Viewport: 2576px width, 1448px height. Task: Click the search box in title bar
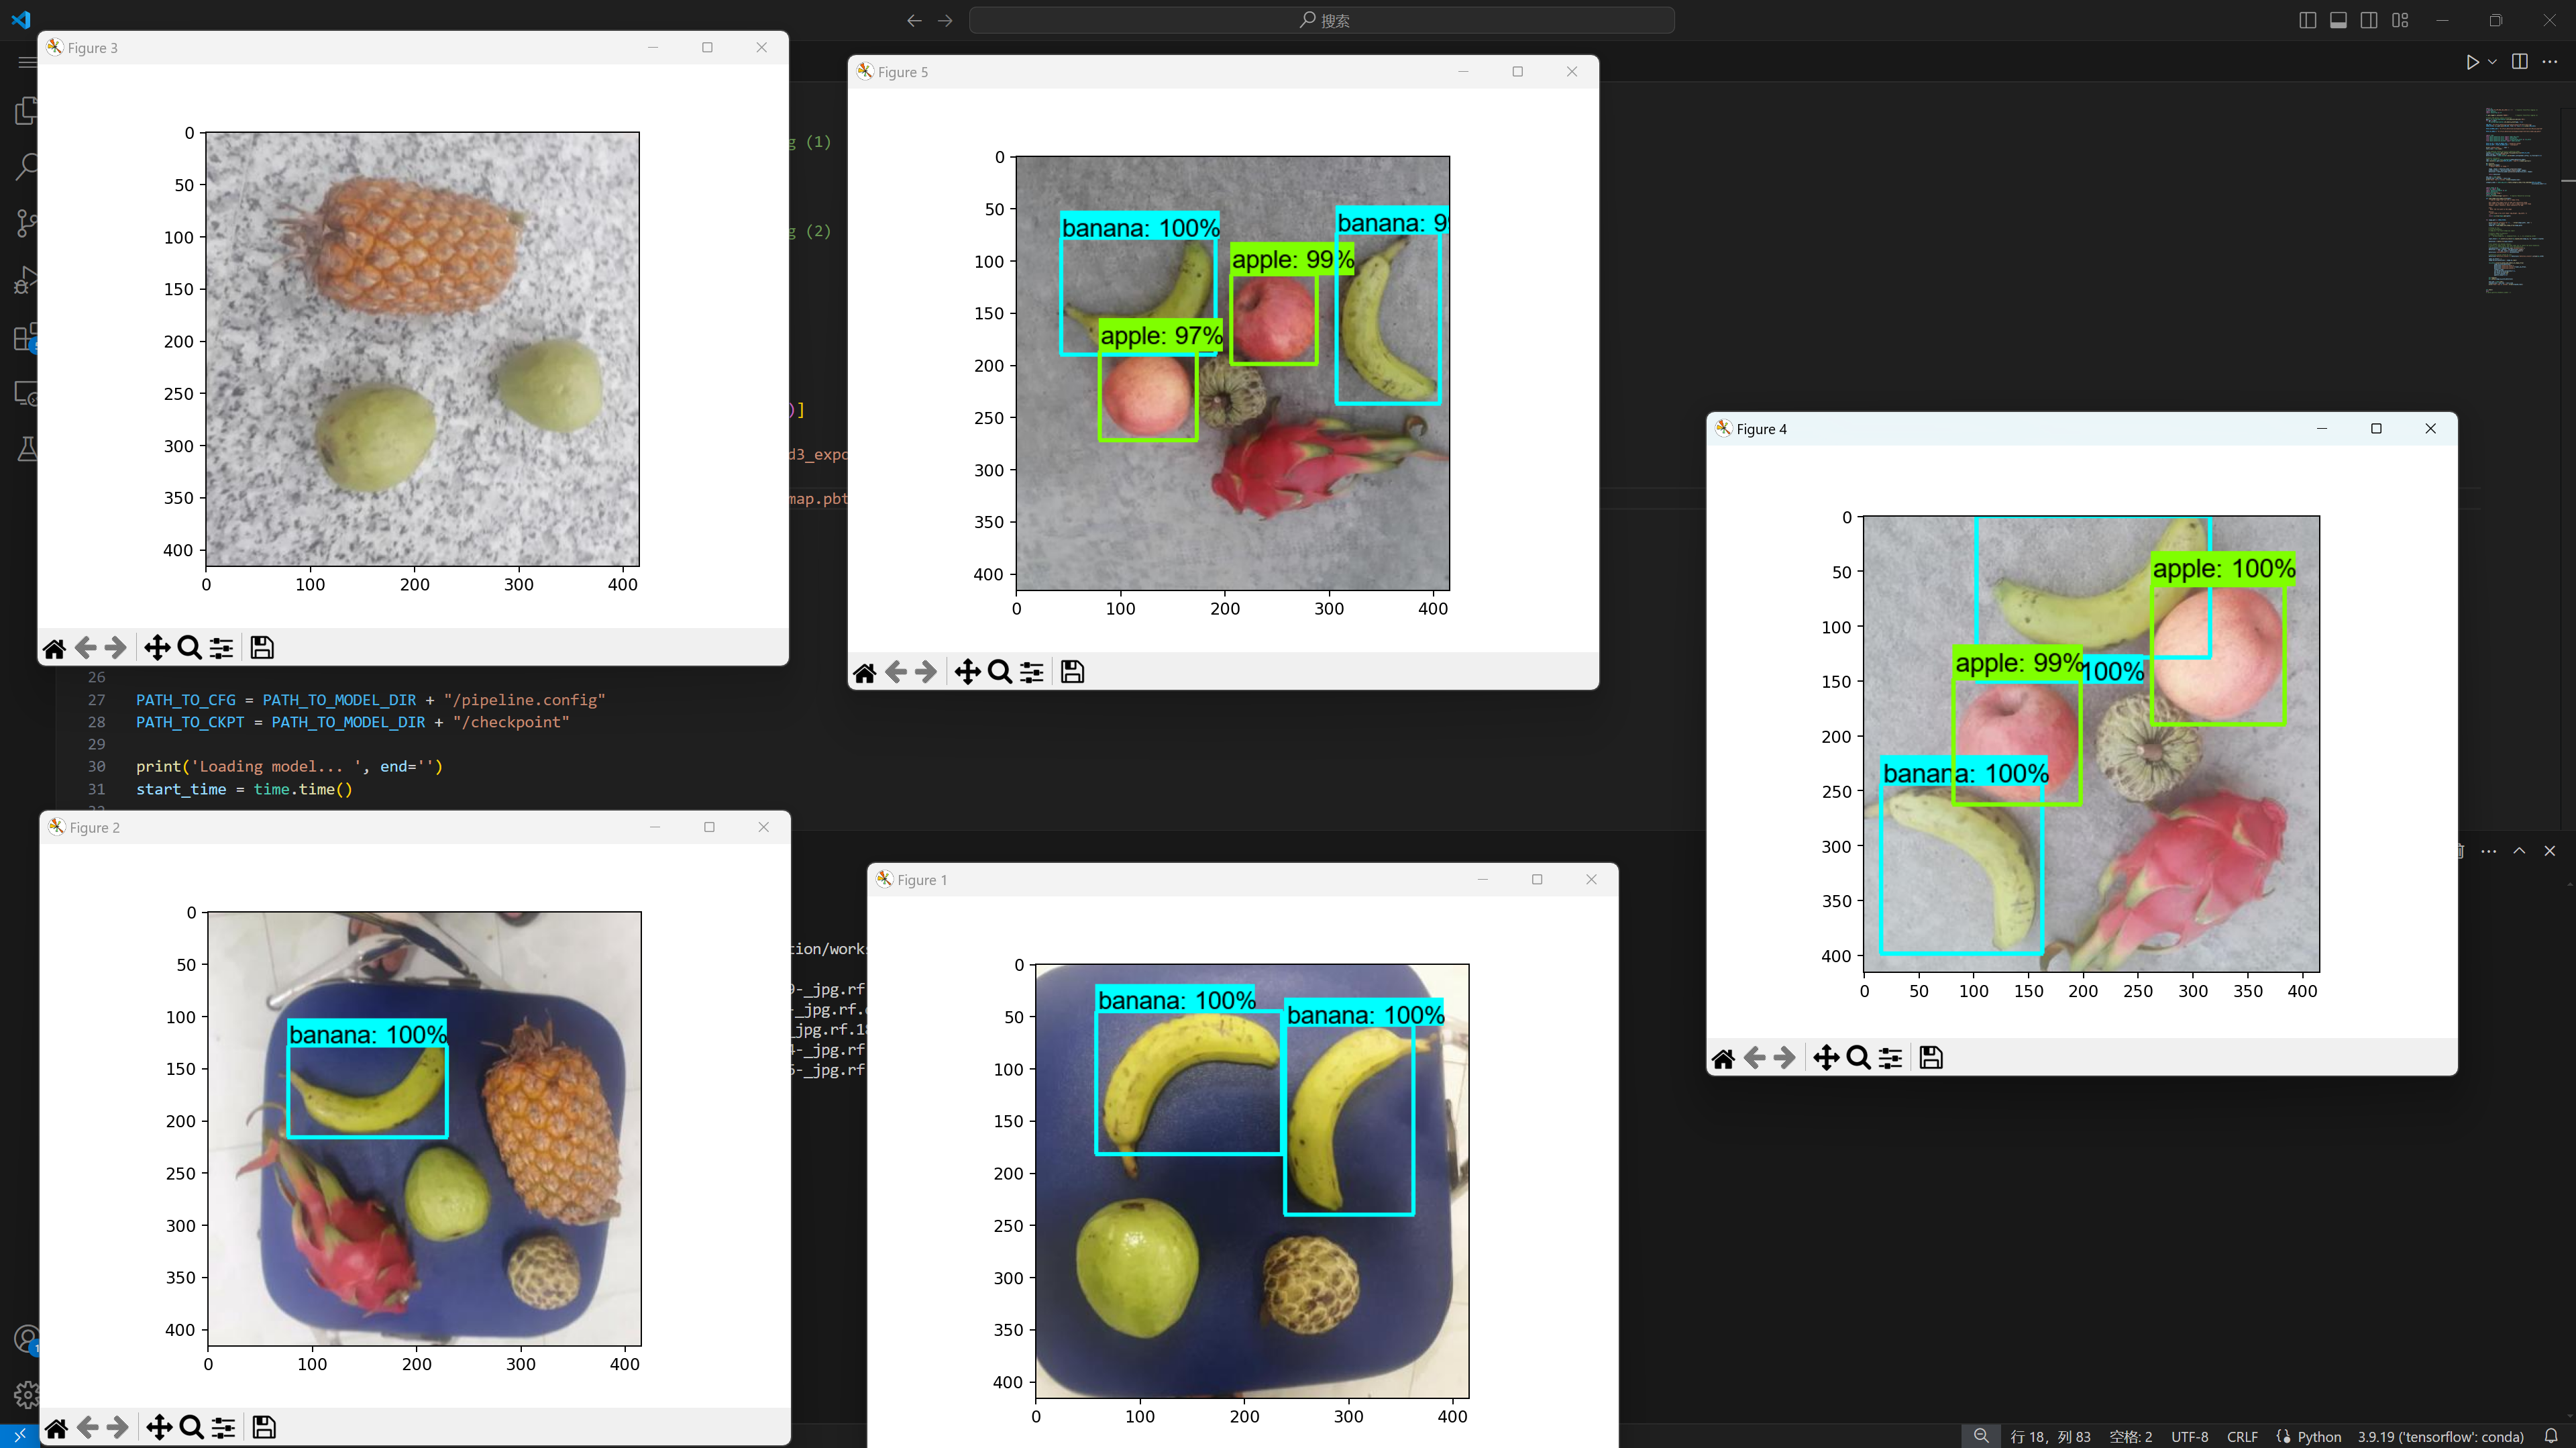(x=1322, y=20)
